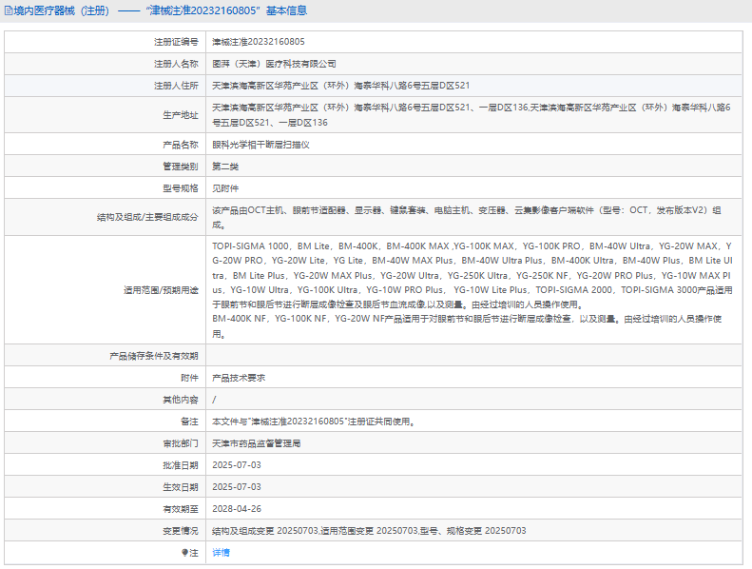Select the 产品储存条件及有效期 label
Viewport: 752px width, 569px height.
coord(153,356)
